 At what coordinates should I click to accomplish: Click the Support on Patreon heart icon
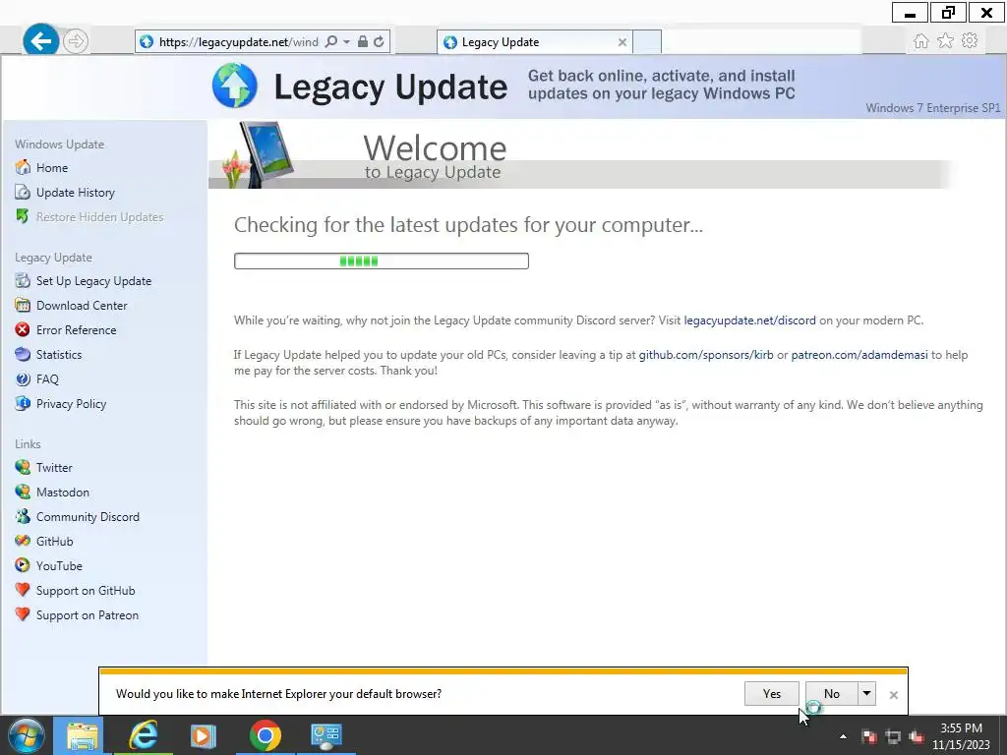[23, 614]
